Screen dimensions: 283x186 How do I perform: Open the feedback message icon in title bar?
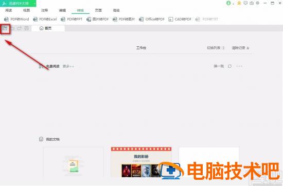click(x=245, y=3)
